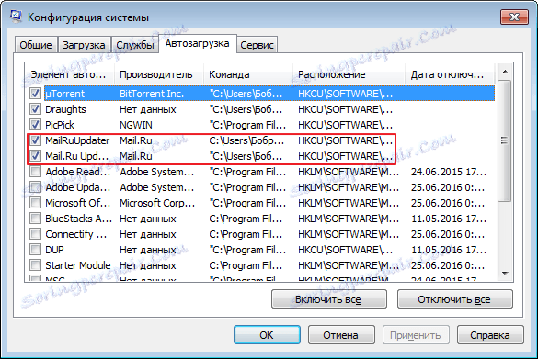
Task: Select Starter Module entry name
Action: (x=78, y=265)
